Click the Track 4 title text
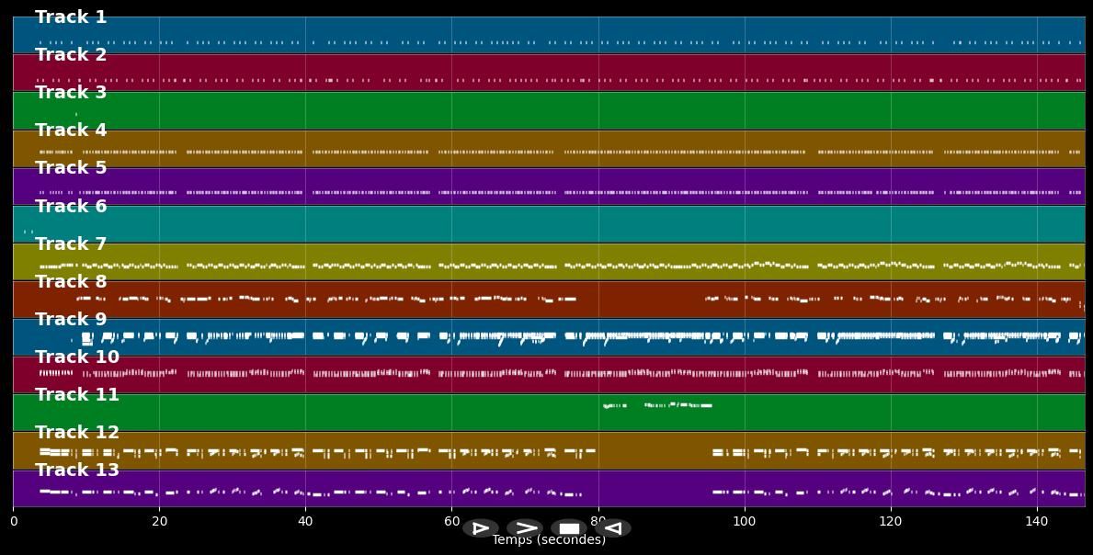The image size is (1093, 555). pos(71,130)
